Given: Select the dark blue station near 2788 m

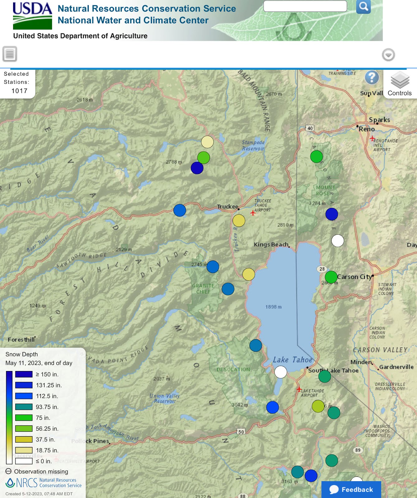Looking at the screenshot, I should (197, 168).
